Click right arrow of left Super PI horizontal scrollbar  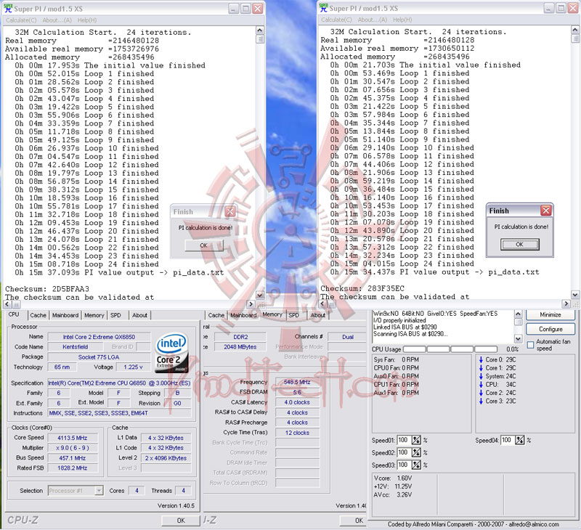251,304
